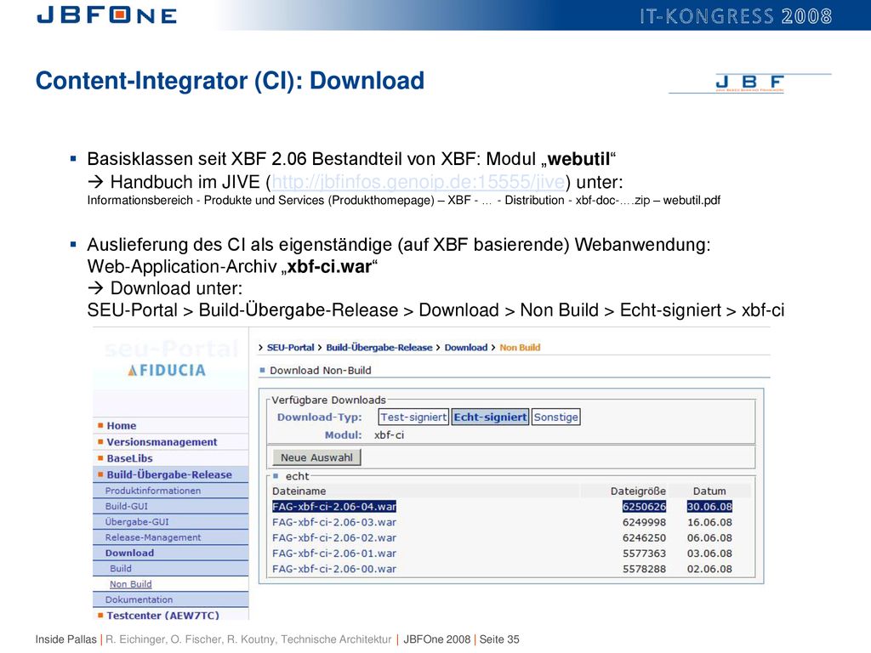This screenshot has height=653, width=871.
Task: Select the Test-signiert download type
Action: pyautogui.click(x=413, y=417)
